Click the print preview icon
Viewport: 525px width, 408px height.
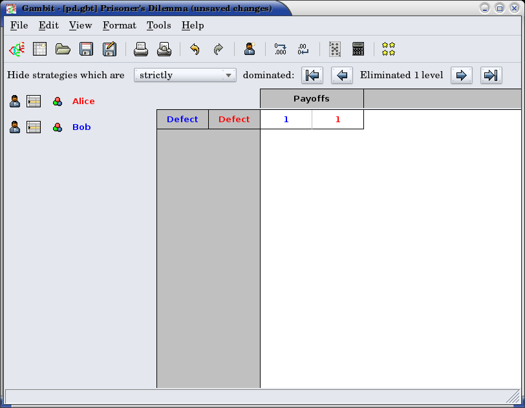click(x=164, y=49)
